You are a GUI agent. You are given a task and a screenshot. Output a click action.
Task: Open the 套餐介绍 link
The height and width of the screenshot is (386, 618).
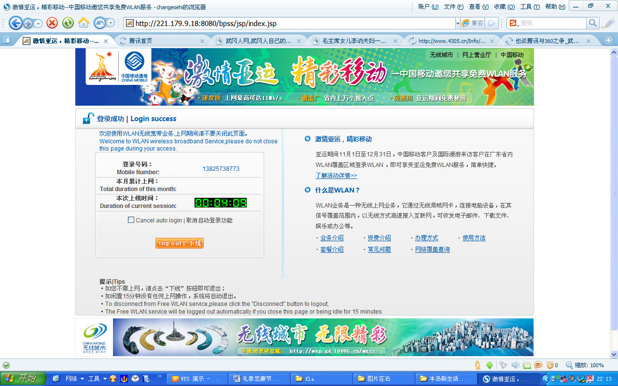click(x=332, y=249)
